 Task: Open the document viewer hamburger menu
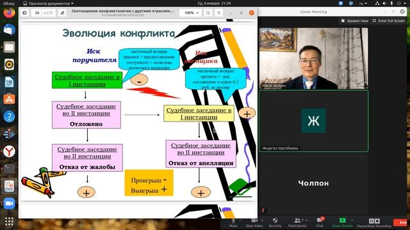pos(218,13)
